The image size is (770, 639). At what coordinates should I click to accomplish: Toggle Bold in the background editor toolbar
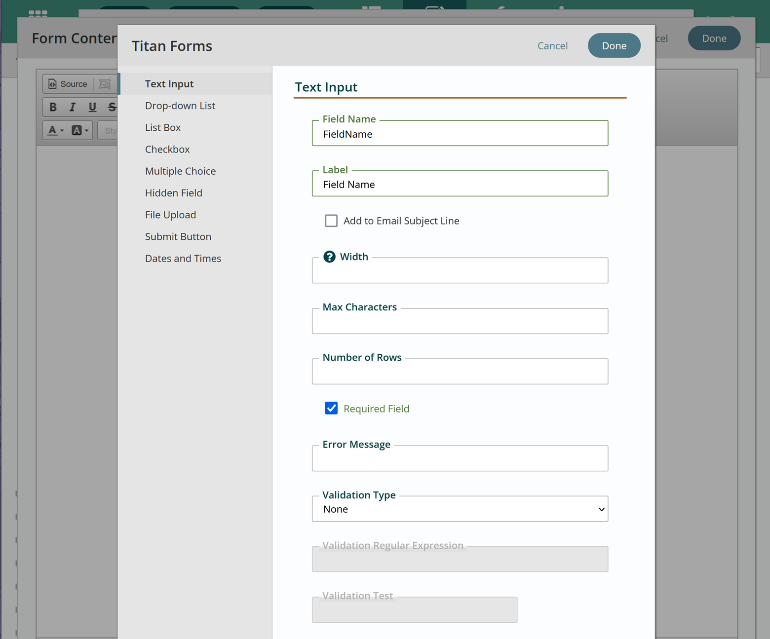pyautogui.click(x=53, y=107)
